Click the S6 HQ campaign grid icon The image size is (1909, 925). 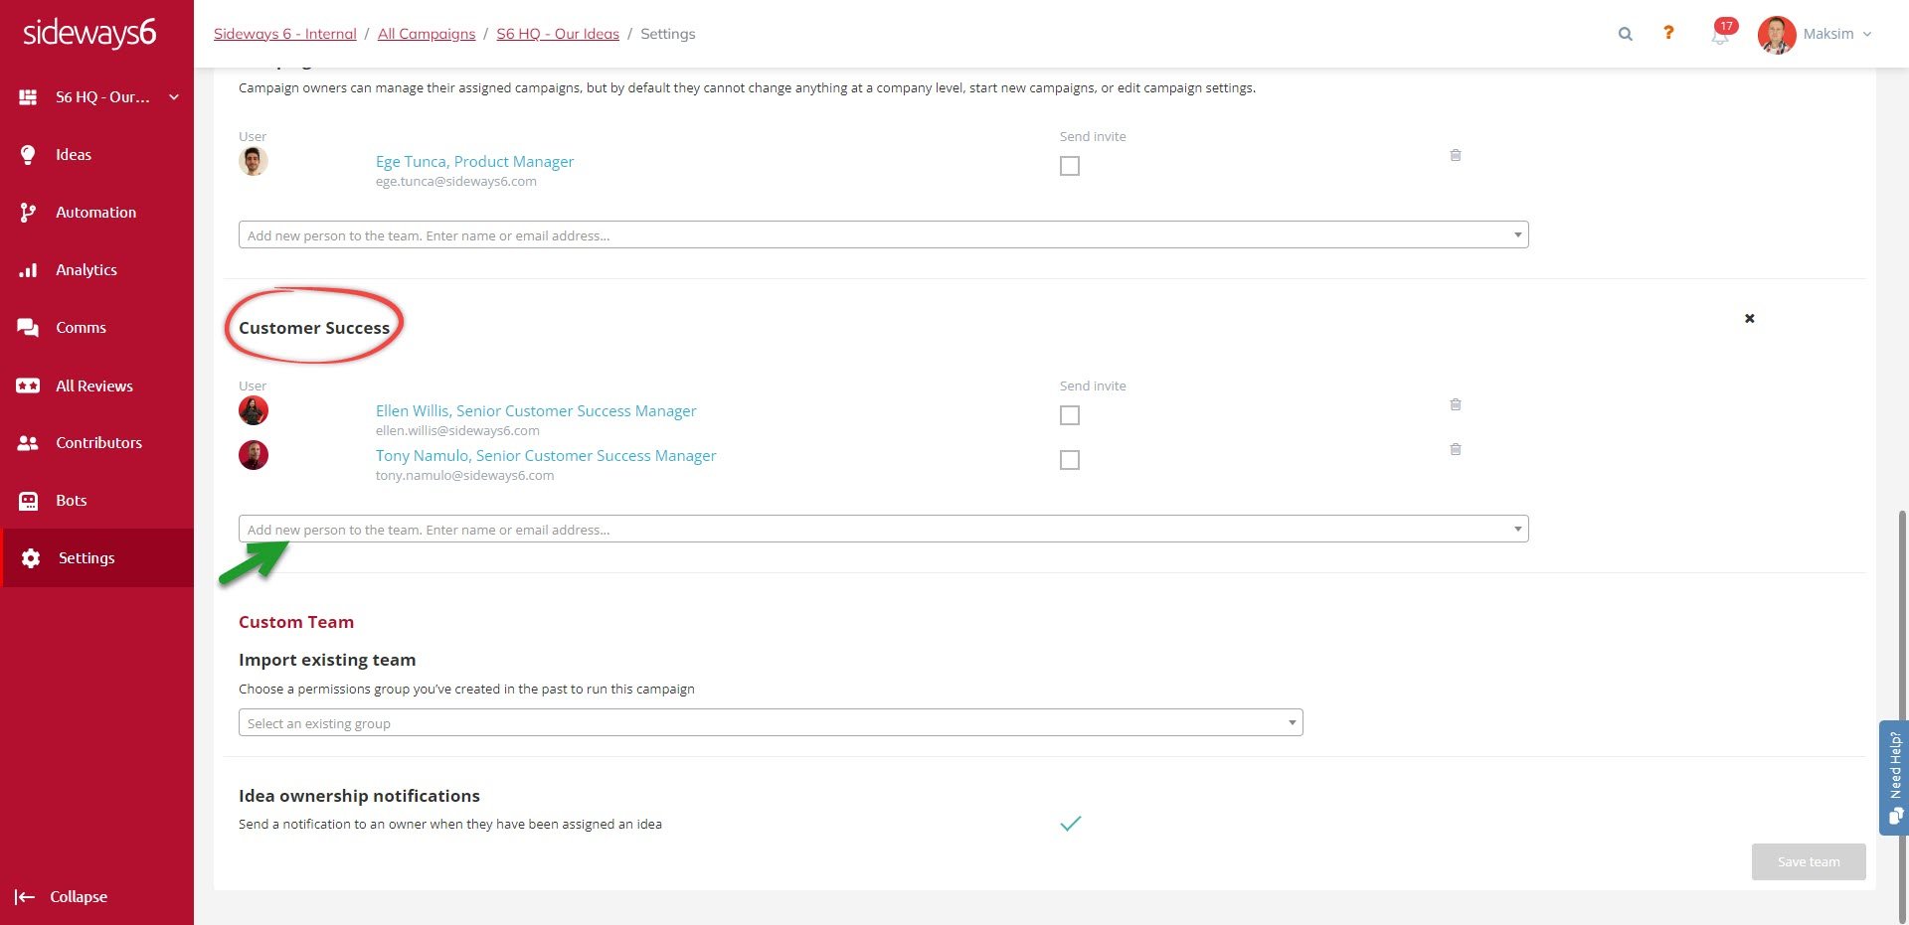[x=28, y=97]
